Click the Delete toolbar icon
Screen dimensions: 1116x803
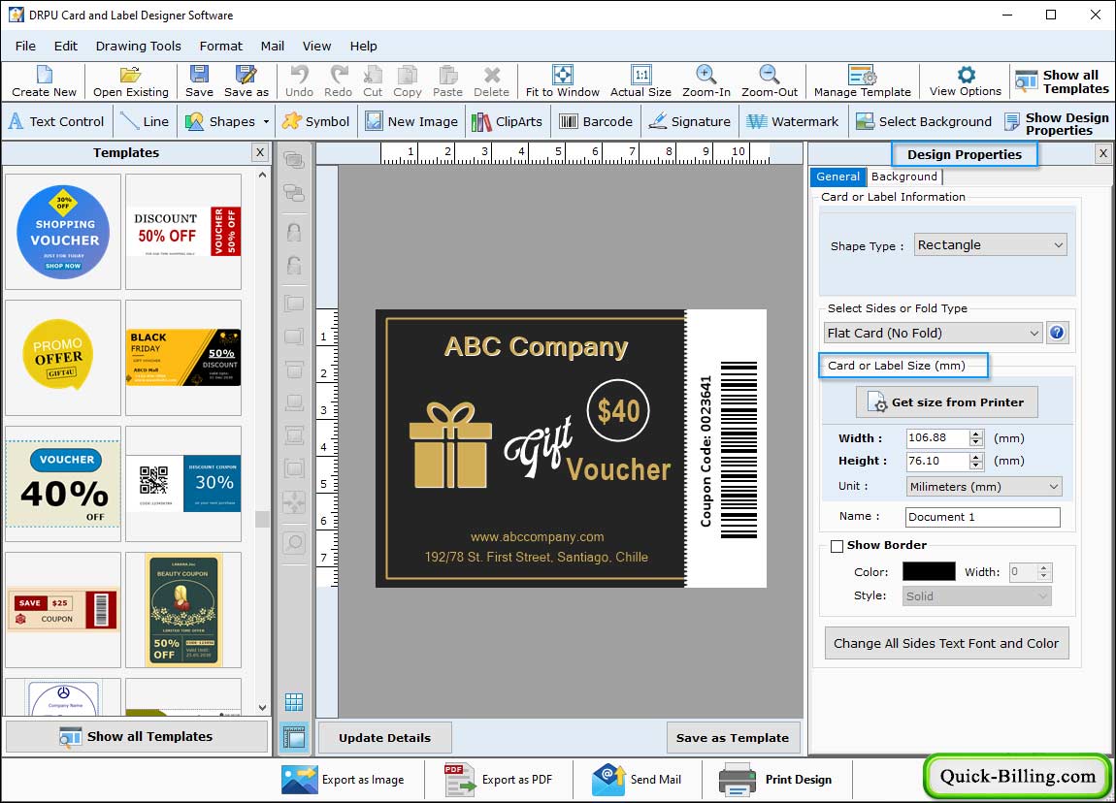coord(492,81)
